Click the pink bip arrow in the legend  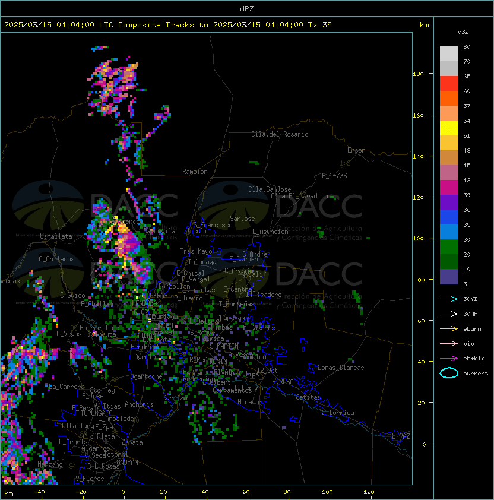click(449, 343)
